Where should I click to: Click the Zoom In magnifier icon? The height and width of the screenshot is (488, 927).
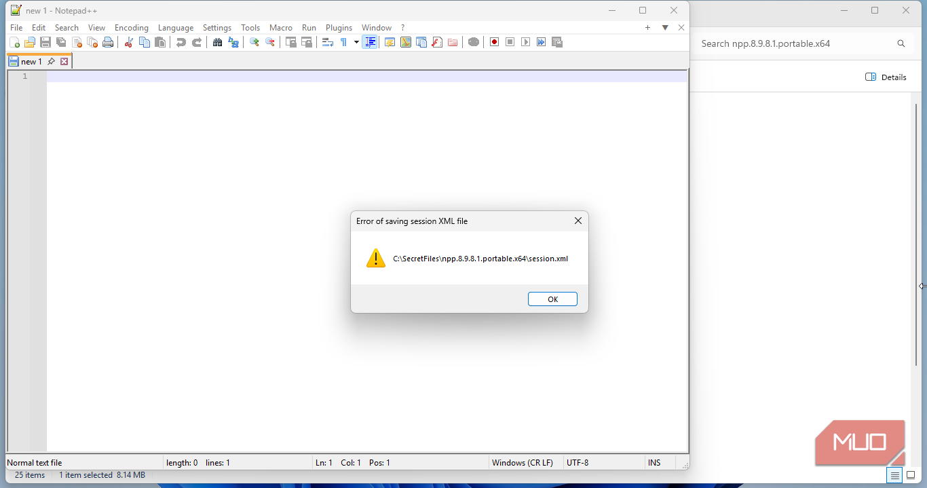[x=254, y=42]
